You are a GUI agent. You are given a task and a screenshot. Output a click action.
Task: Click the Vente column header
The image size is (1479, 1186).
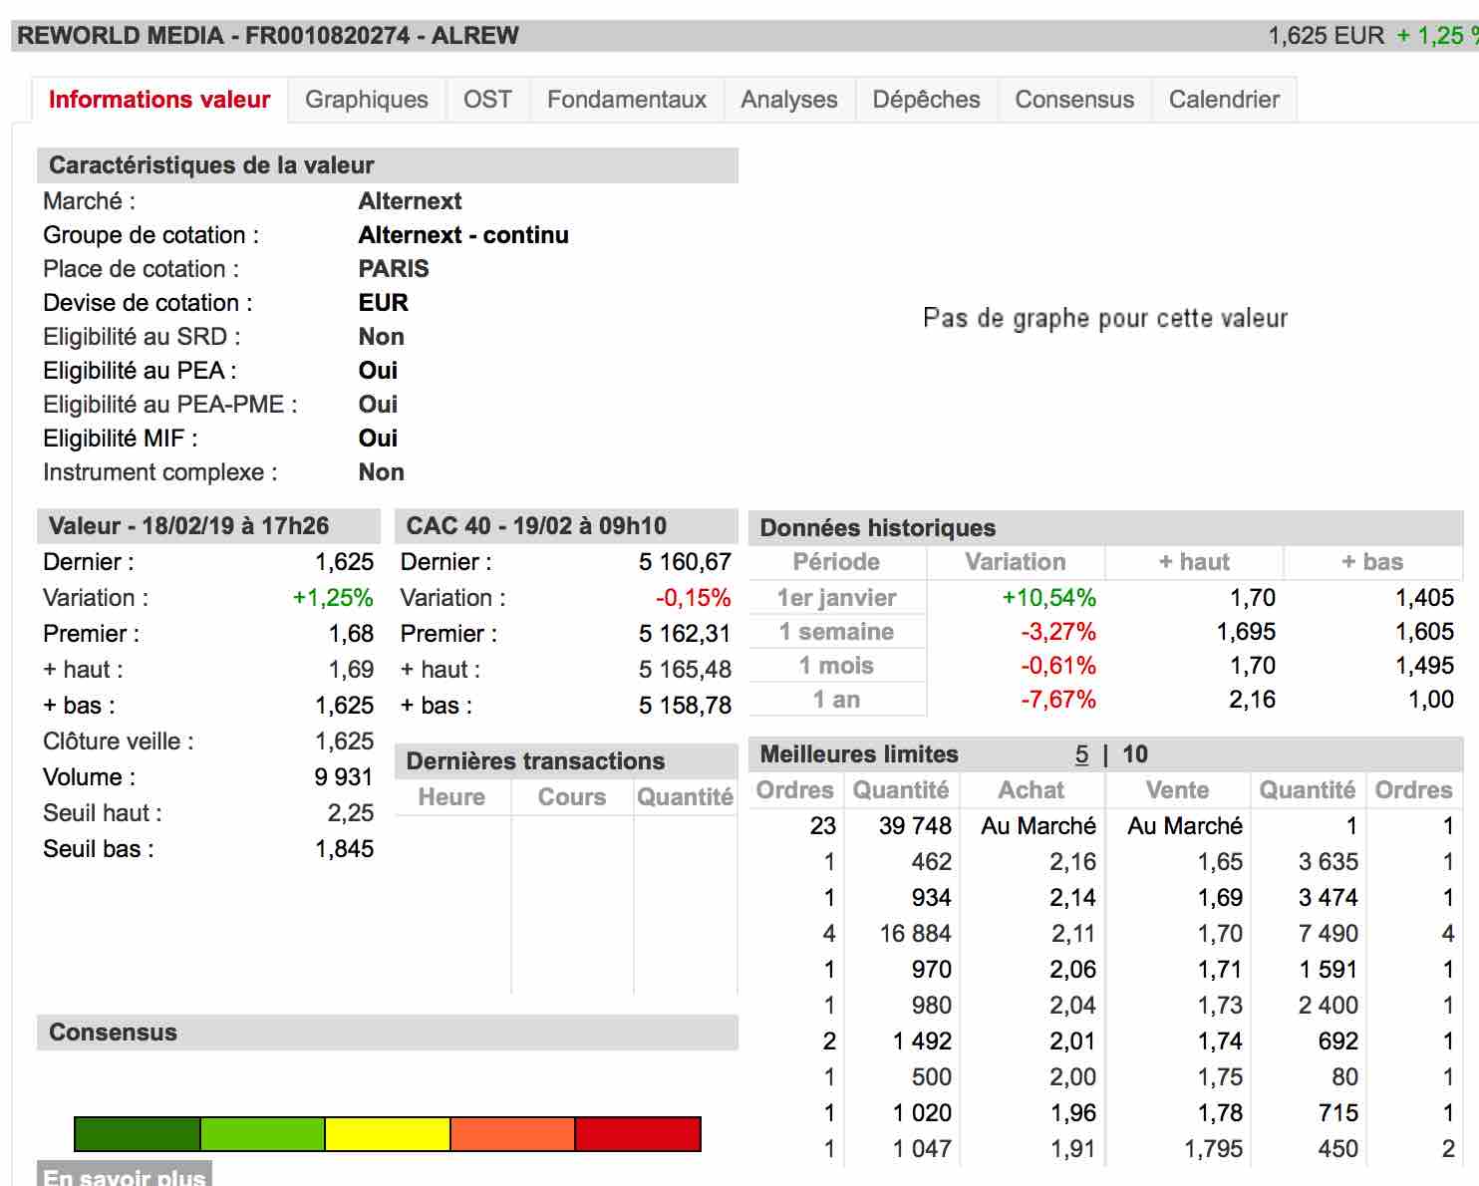point(1177,790)
